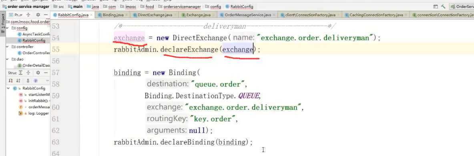Click java folder in breadcrumb bar
The width and height of the screenshot is (474, 156).
(93, 6)
